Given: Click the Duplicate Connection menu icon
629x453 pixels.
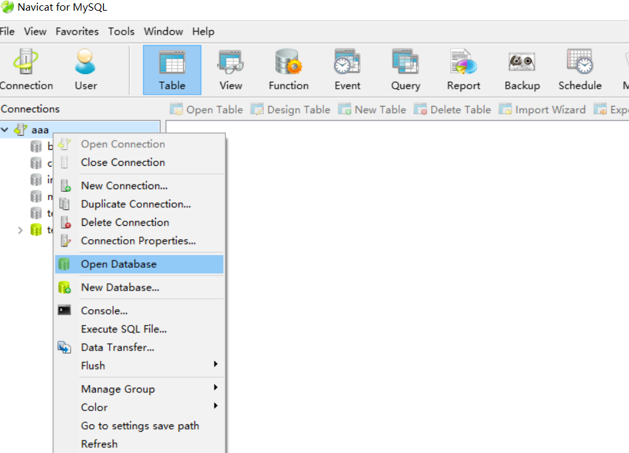Looking at the screenshot, I should (64, 204).
